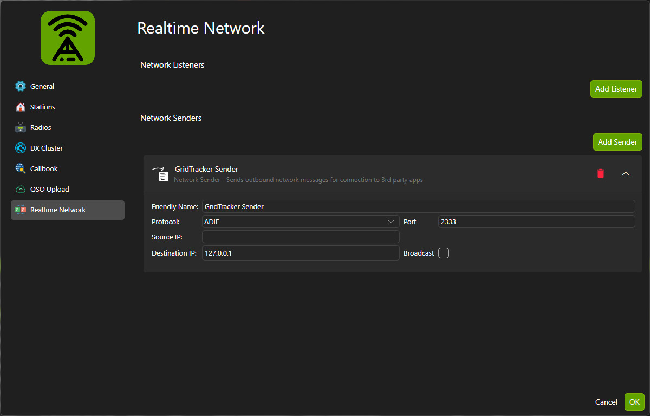Click the Callbook search icon
Screen dimensions: 650x416
pos(21,168)
